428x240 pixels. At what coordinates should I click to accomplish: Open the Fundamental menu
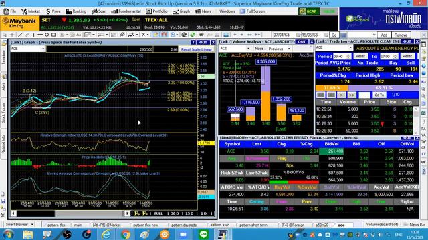[x=126, y=11]
